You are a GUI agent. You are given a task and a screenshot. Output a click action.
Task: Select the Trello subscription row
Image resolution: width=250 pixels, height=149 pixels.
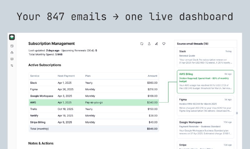[94, 109]
